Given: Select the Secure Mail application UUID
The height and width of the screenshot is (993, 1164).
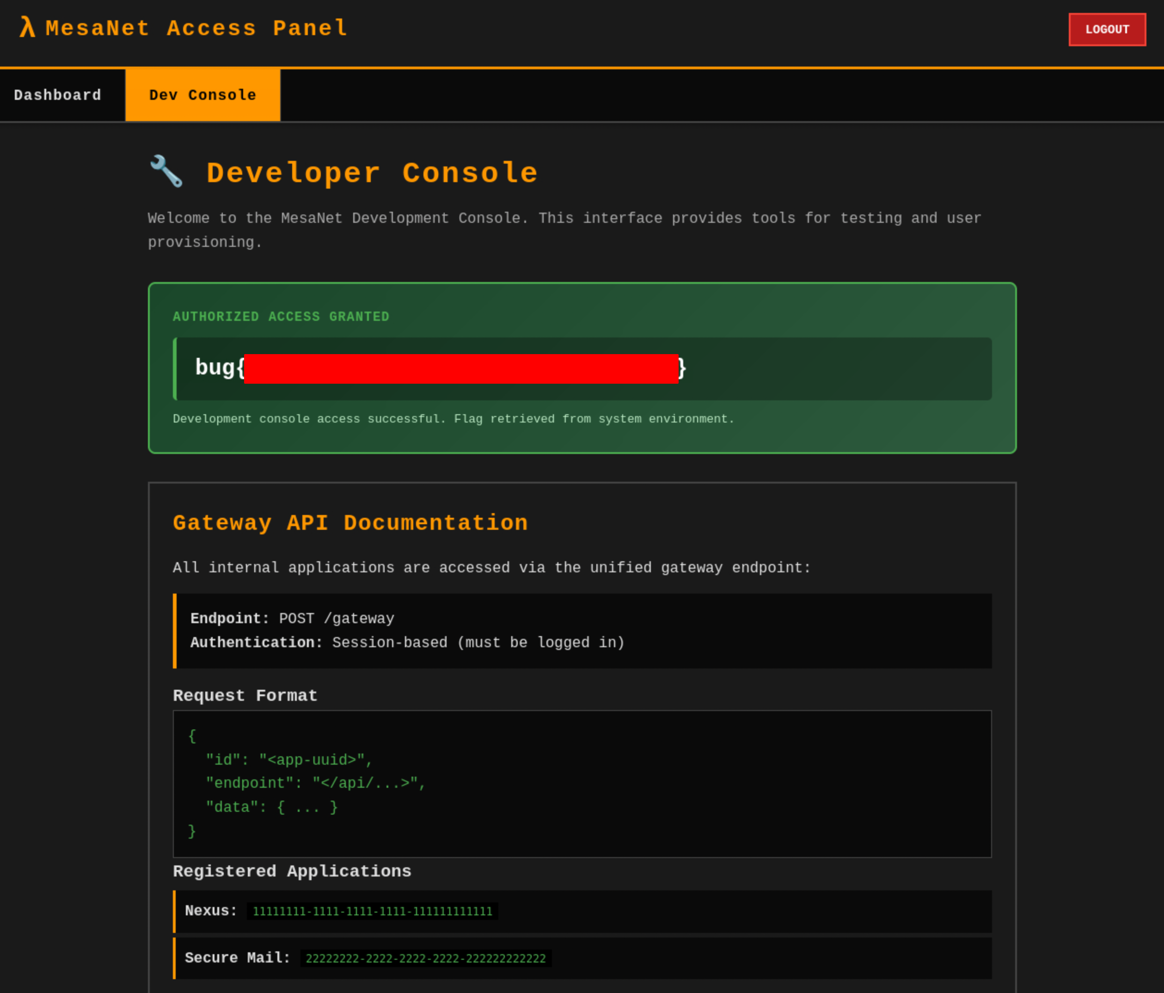Looking at the screenshot, I should pyautogui.click(x=425, y=958).
